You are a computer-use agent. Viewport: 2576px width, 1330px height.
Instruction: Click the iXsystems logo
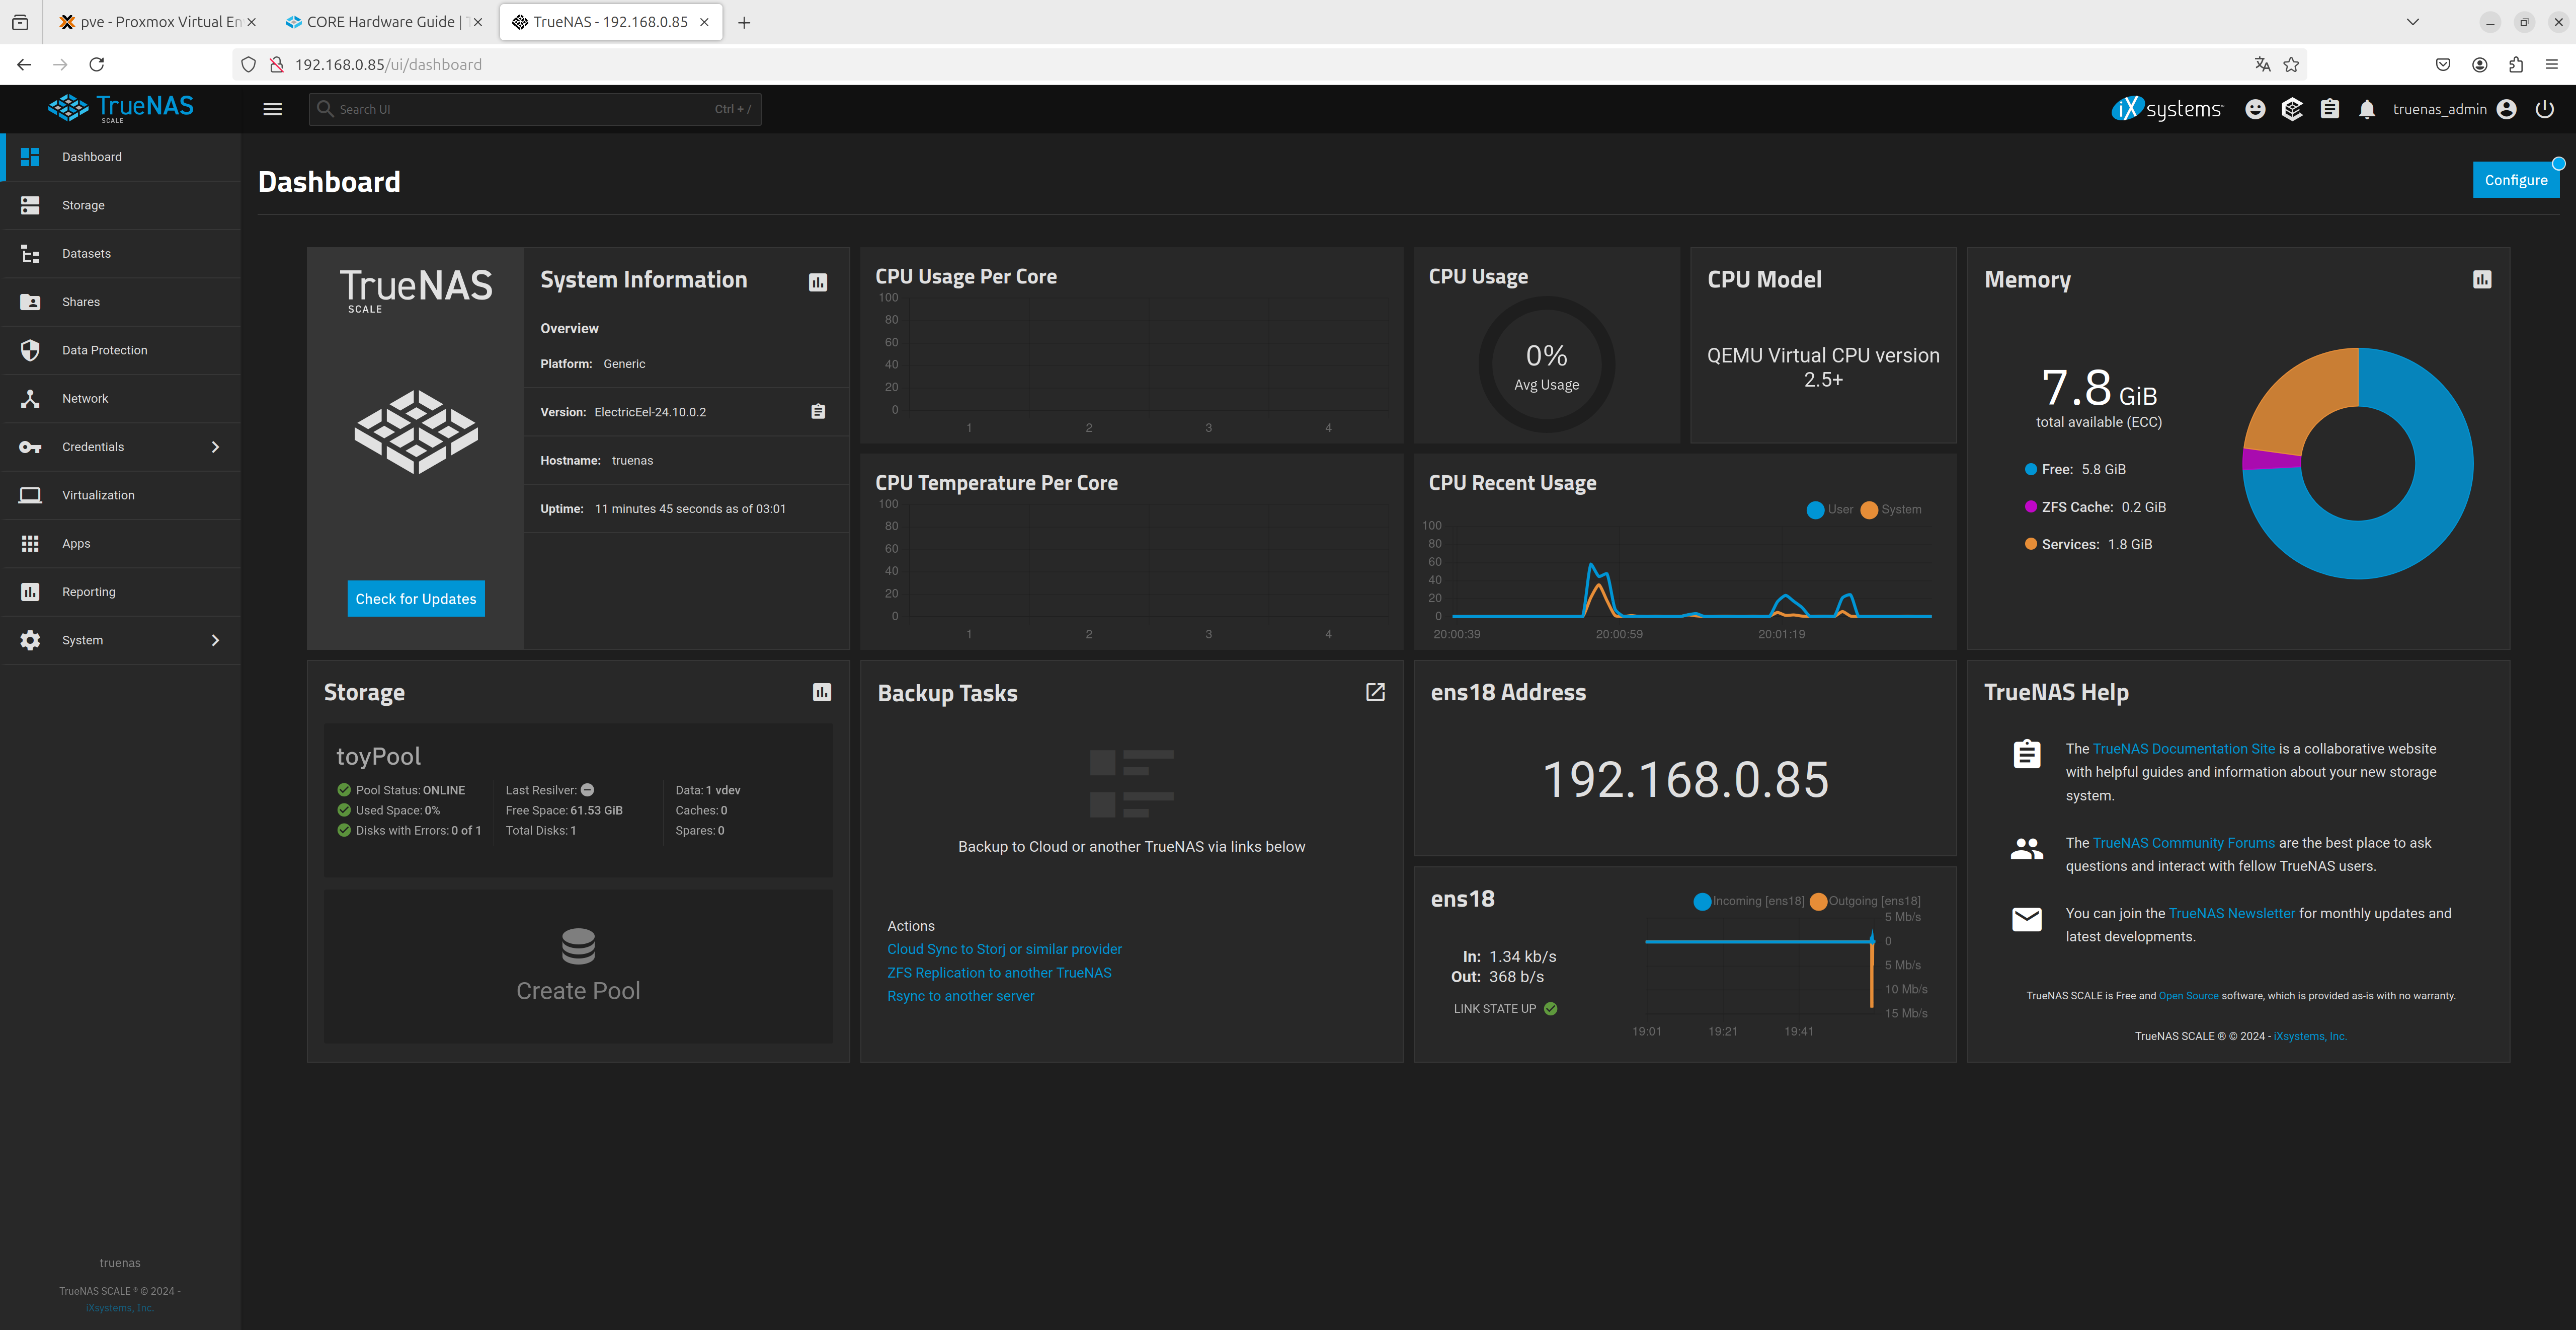tap(2167, 109)
